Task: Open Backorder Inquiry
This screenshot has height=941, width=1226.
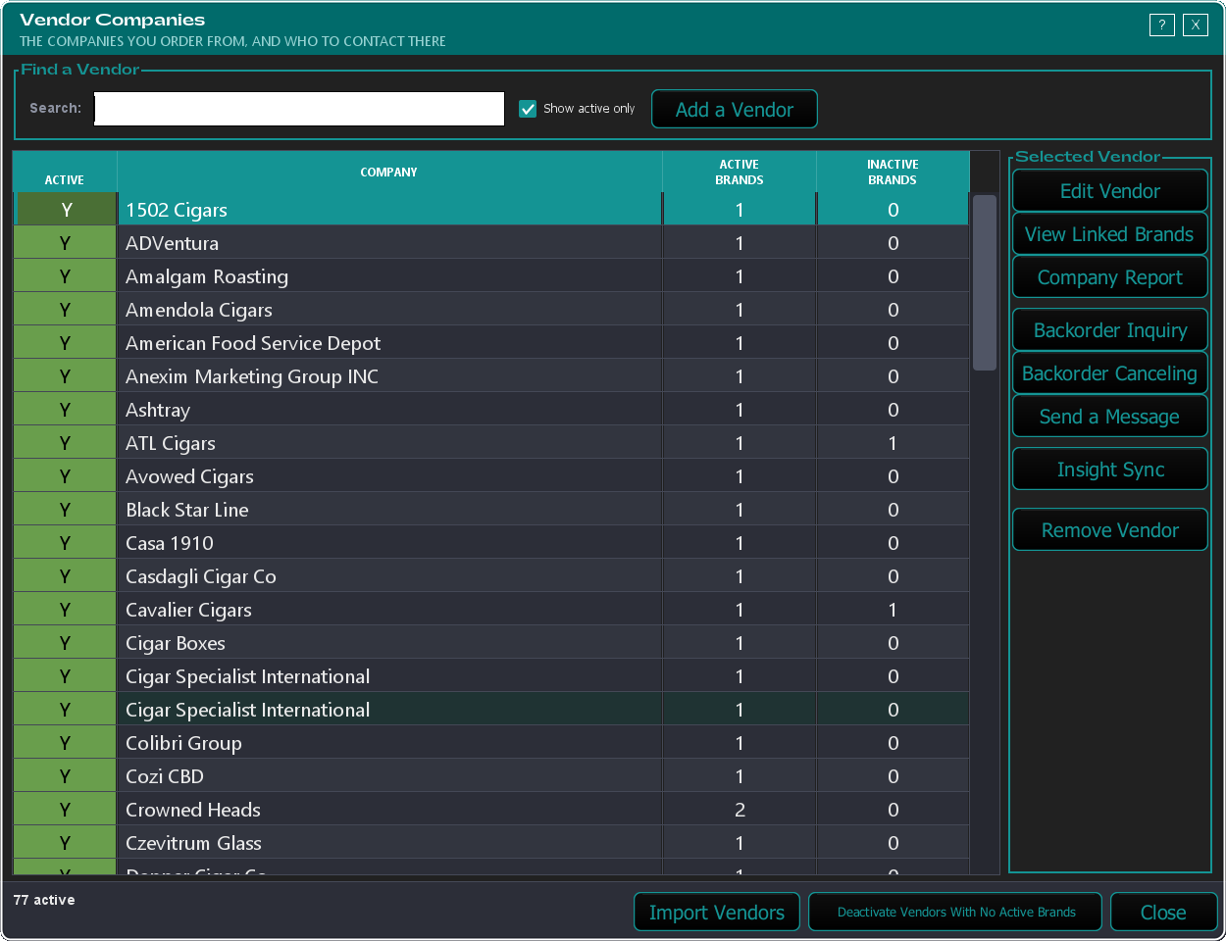Action: [x=1109, y=330]
